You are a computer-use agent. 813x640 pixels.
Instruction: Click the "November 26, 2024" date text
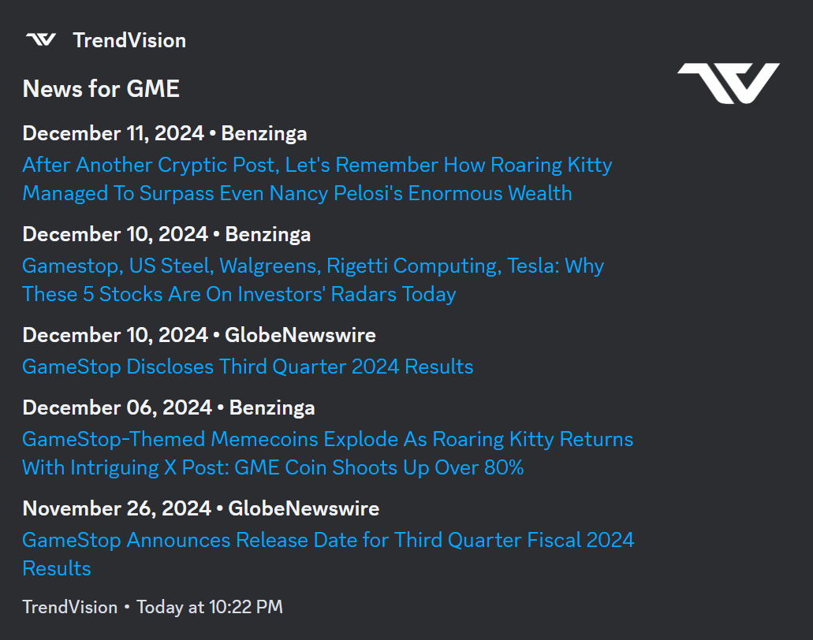(x=117, y=508)
